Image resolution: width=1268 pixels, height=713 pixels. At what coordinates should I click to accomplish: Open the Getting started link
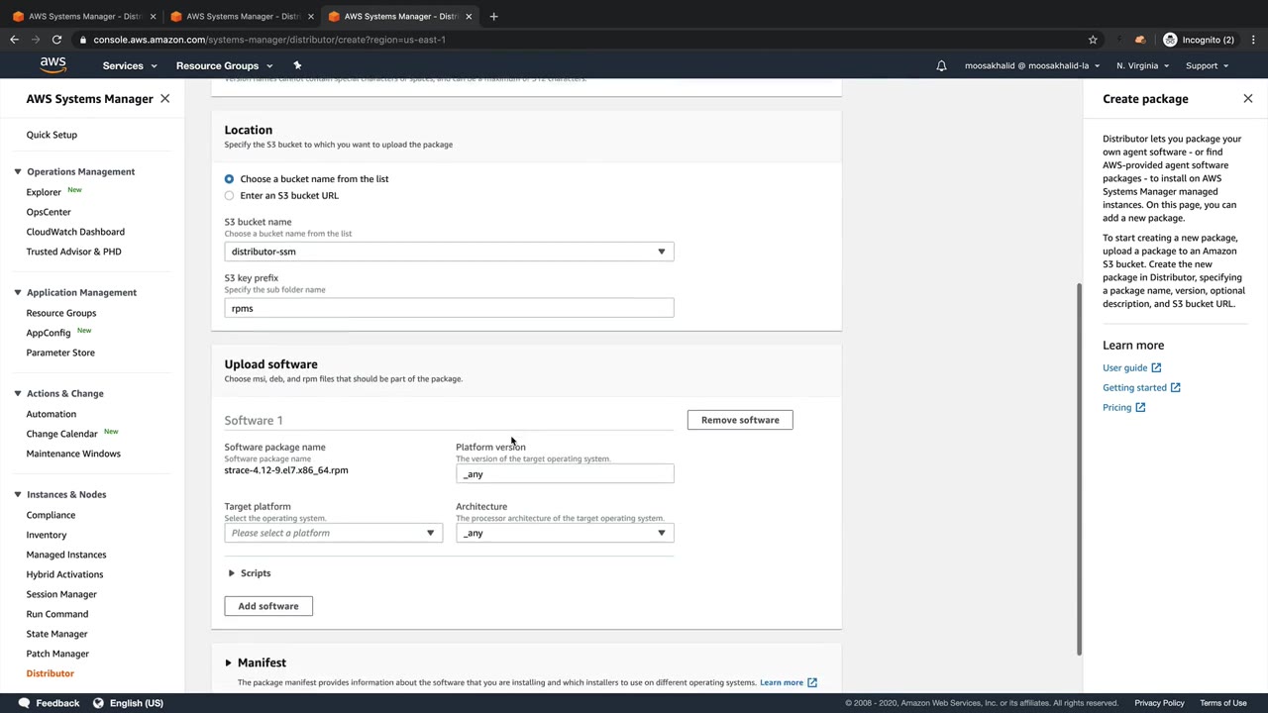(1141, 388)
